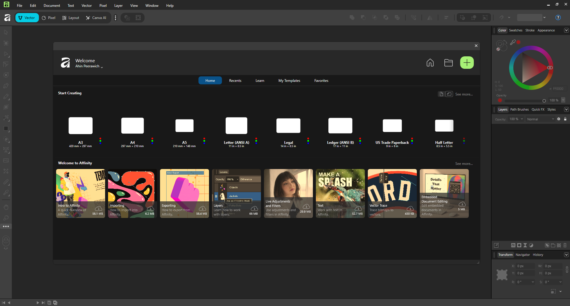
Task: Click the green new document plus button
Action: [x=467, y=63]
